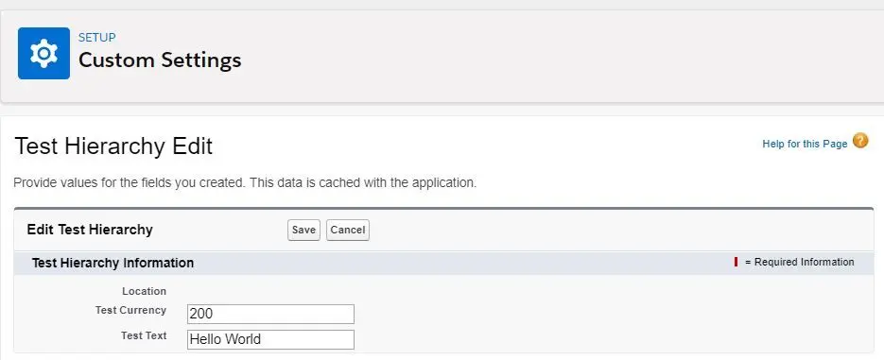Click the SETUP breadcrumb text

click(x=97, y=37)
